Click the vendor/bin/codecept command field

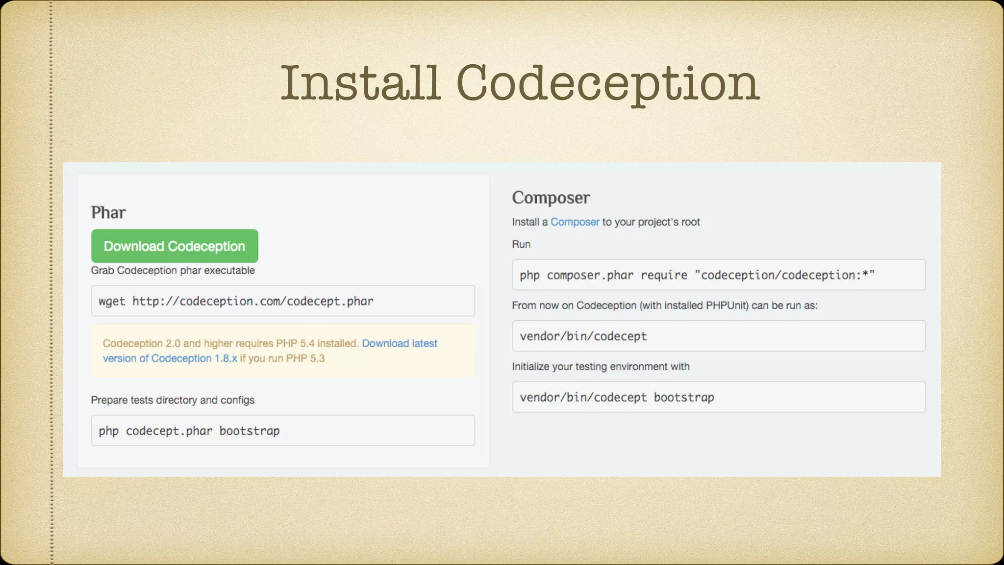click(x=718, y=336)
